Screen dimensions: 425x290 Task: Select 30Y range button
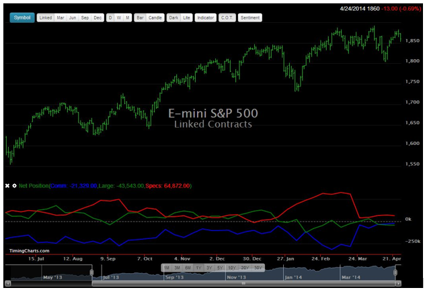click(x=258, y=268)
